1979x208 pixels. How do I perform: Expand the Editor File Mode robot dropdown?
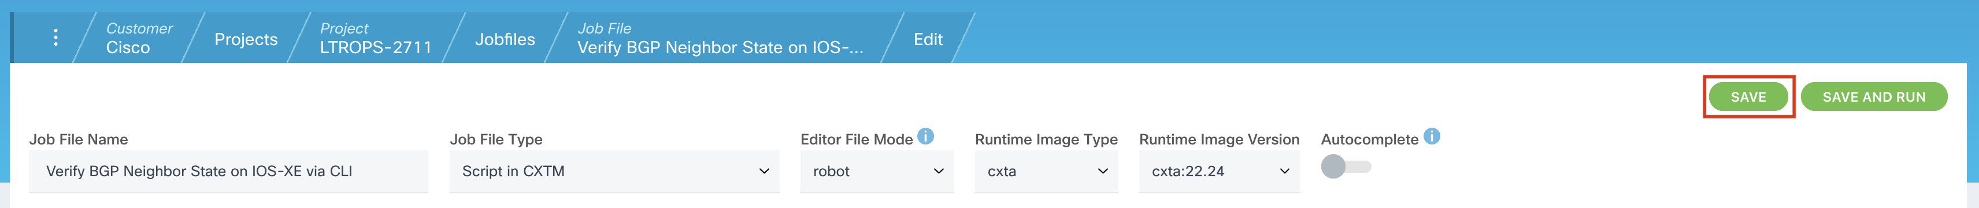tap(877, 171)
